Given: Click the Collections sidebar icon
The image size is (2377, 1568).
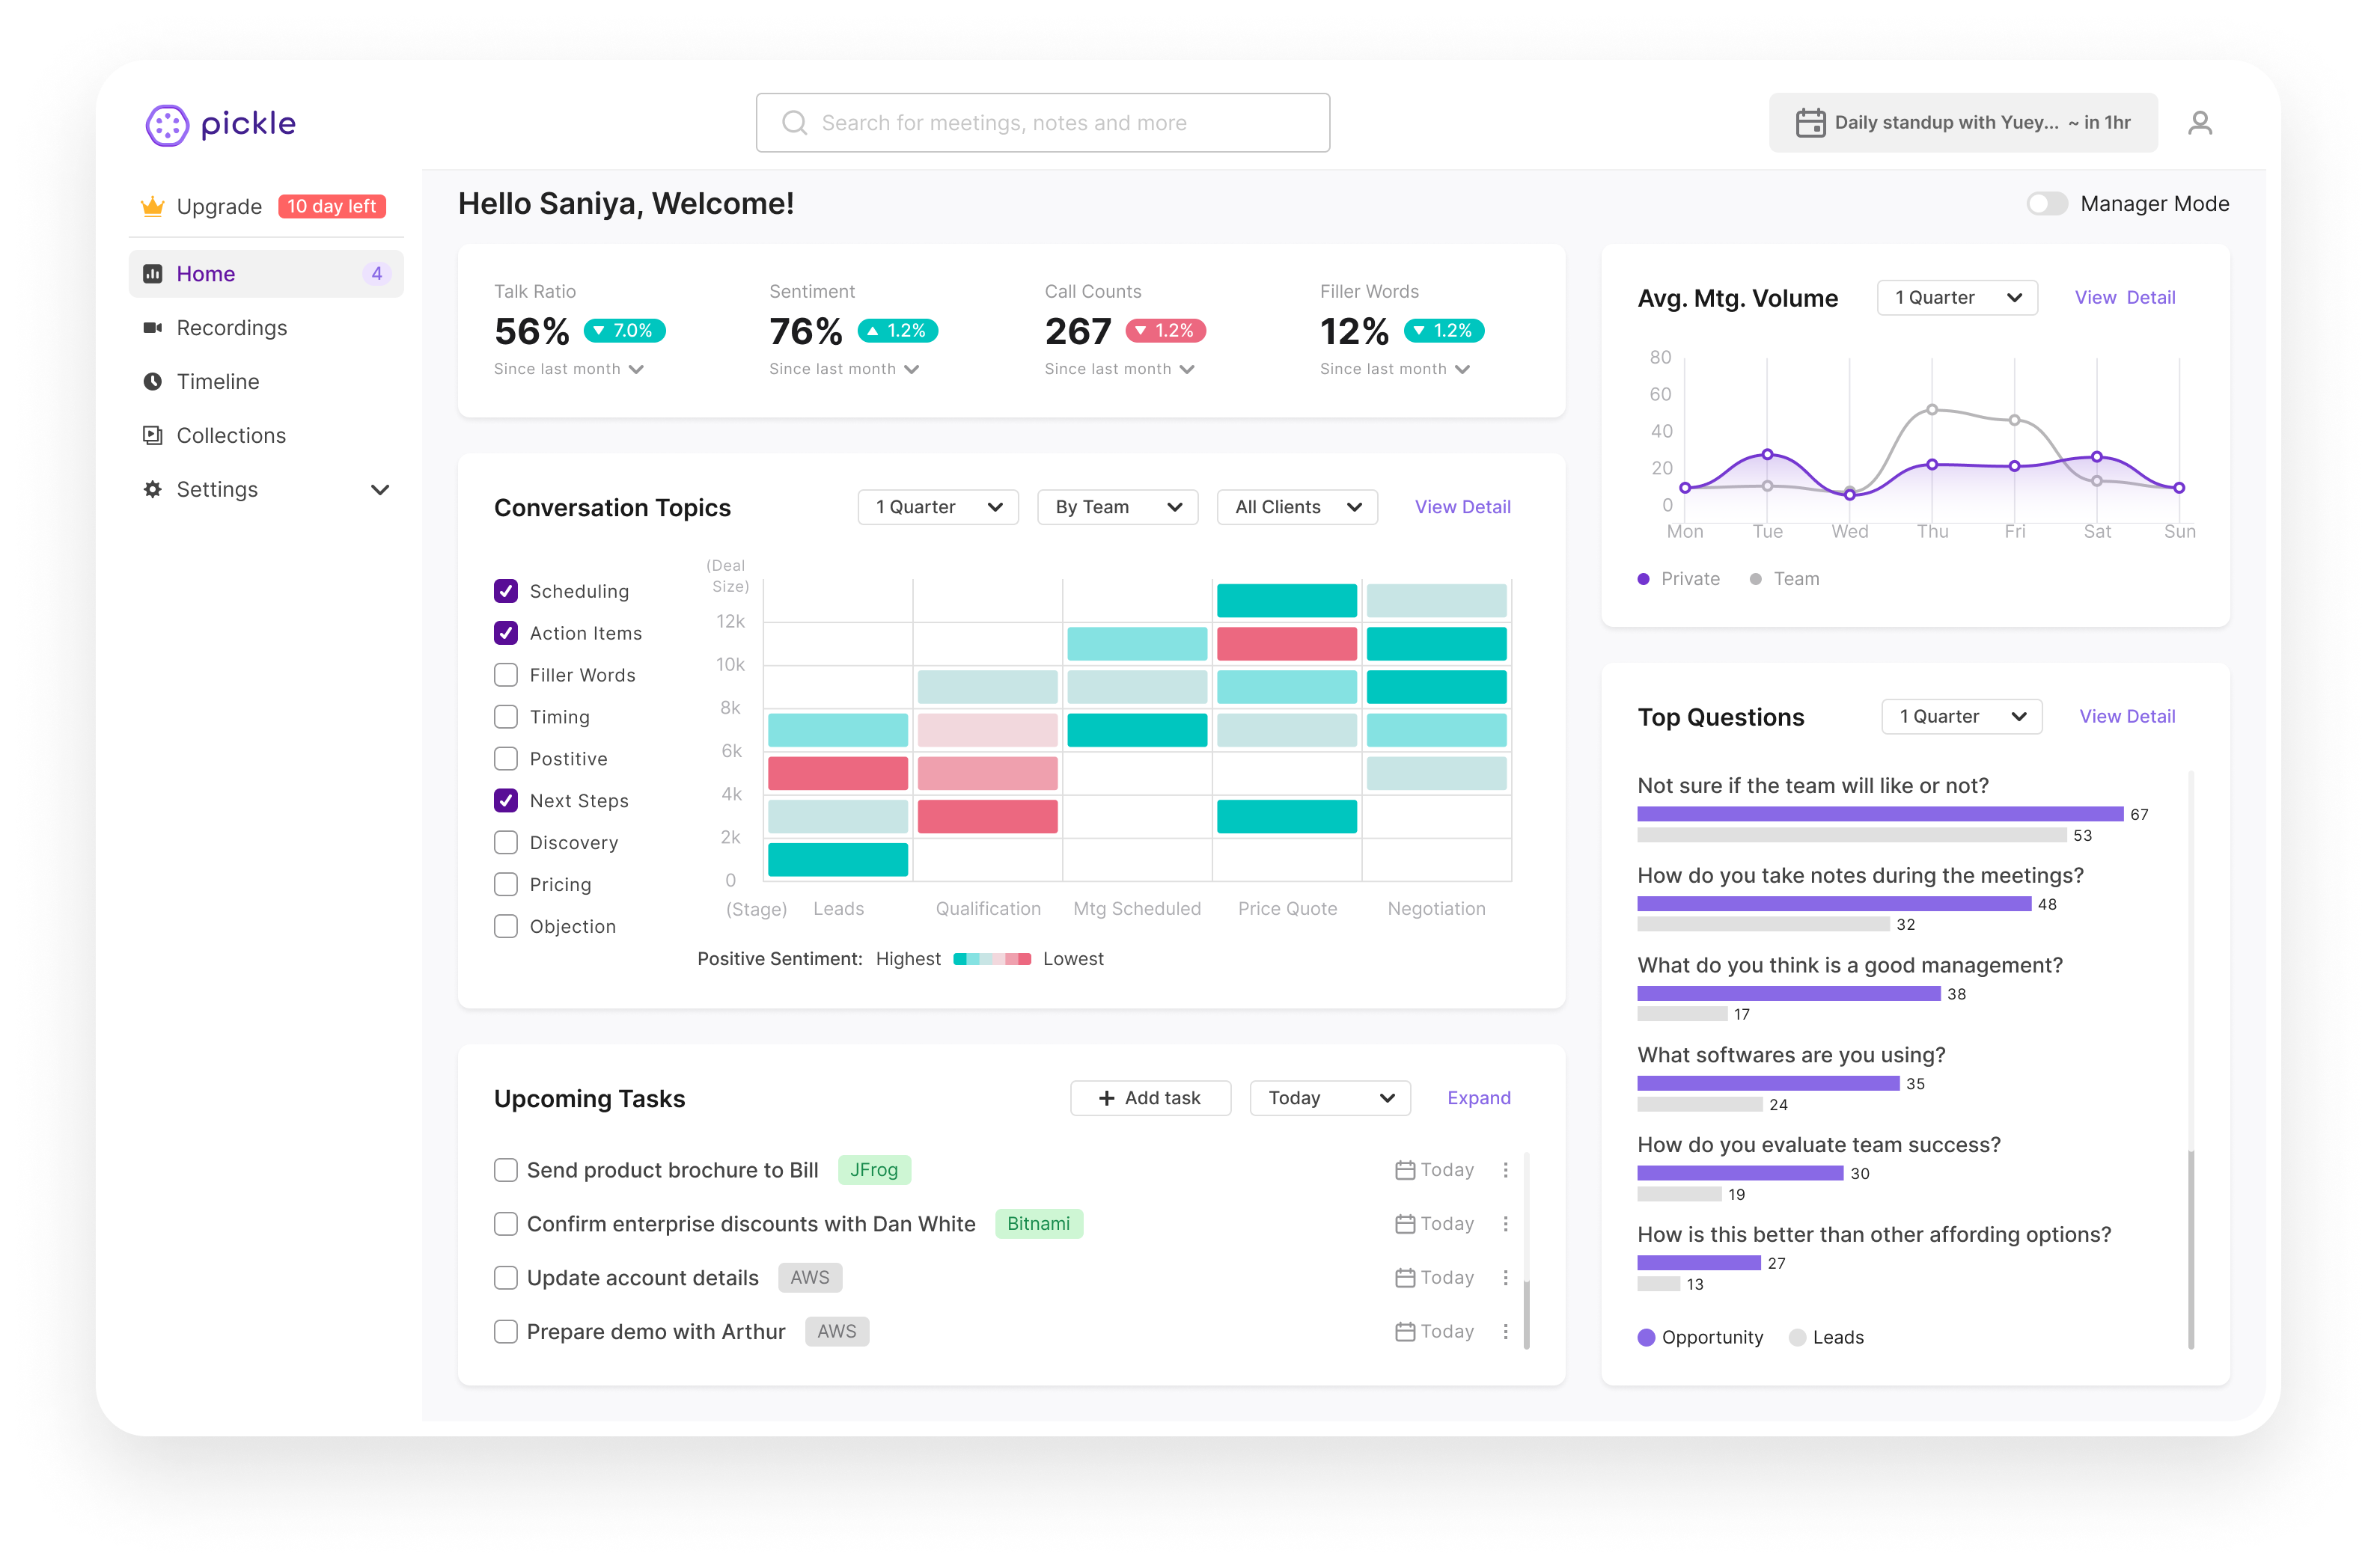Looking at the screenshot, I should (x=152, y=436).
